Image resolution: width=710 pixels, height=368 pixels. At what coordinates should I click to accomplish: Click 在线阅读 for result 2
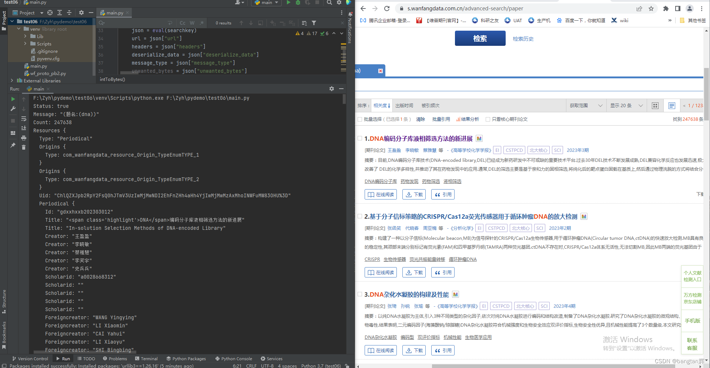pos(381,272)
